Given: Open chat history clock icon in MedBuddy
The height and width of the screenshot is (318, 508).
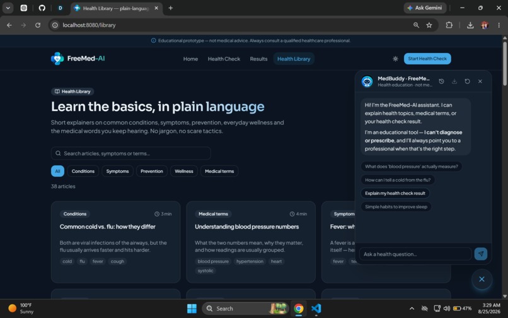Looking at the screenshot, I should [x=441, y=81].
